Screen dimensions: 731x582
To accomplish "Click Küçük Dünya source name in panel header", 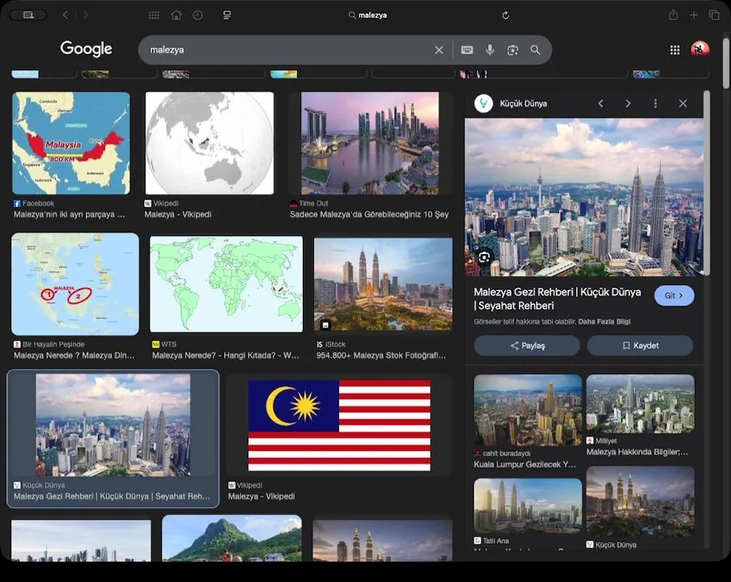I will (523, 103).
